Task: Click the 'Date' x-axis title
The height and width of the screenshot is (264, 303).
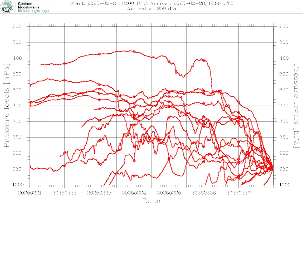Action: point(151,201)
